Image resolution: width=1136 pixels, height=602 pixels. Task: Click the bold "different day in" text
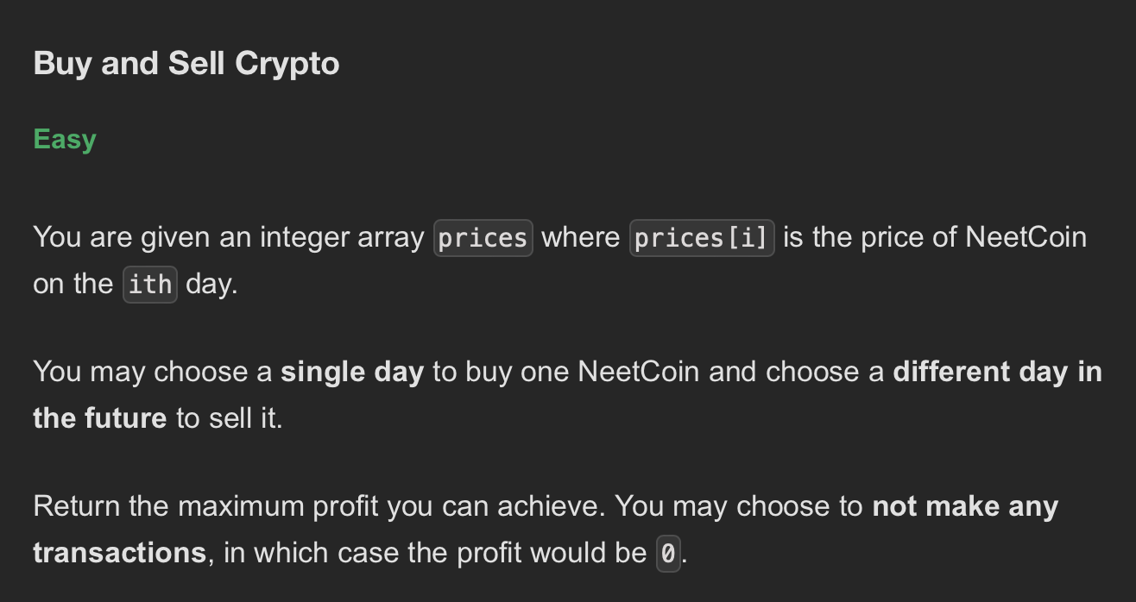pos(997,372)
